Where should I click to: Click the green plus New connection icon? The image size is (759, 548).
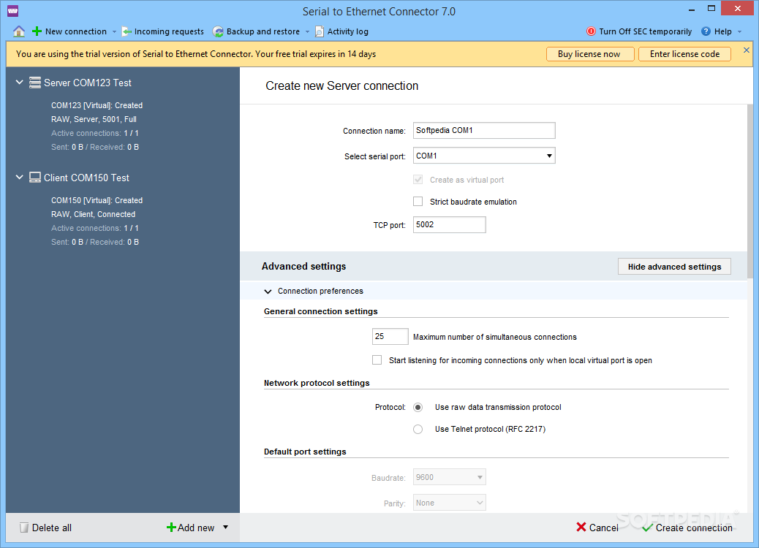(37, 31)
